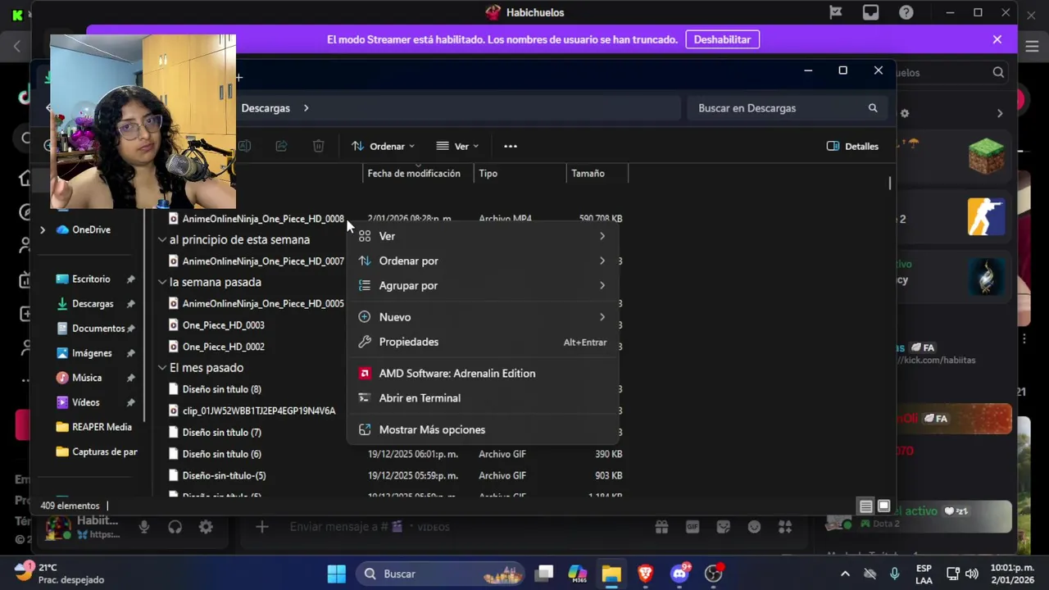Switch to large thumbnails view icon in status bar

[x=884, y=506]
